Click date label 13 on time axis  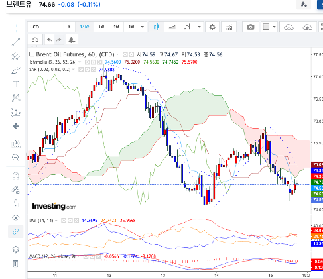(163, 275)
